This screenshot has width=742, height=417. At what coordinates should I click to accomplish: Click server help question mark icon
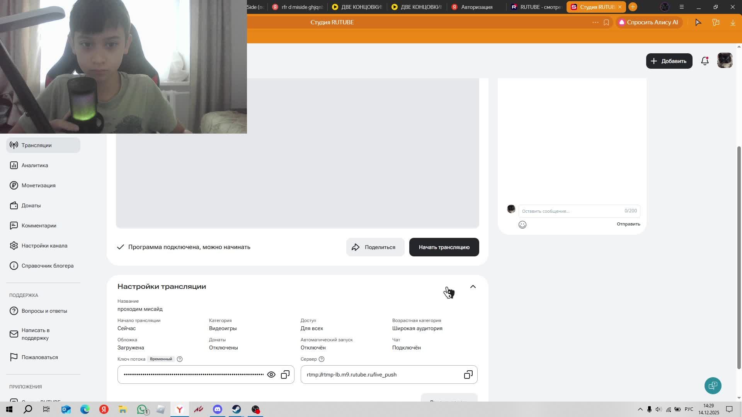pyautogui.click(x=322, y=359)
